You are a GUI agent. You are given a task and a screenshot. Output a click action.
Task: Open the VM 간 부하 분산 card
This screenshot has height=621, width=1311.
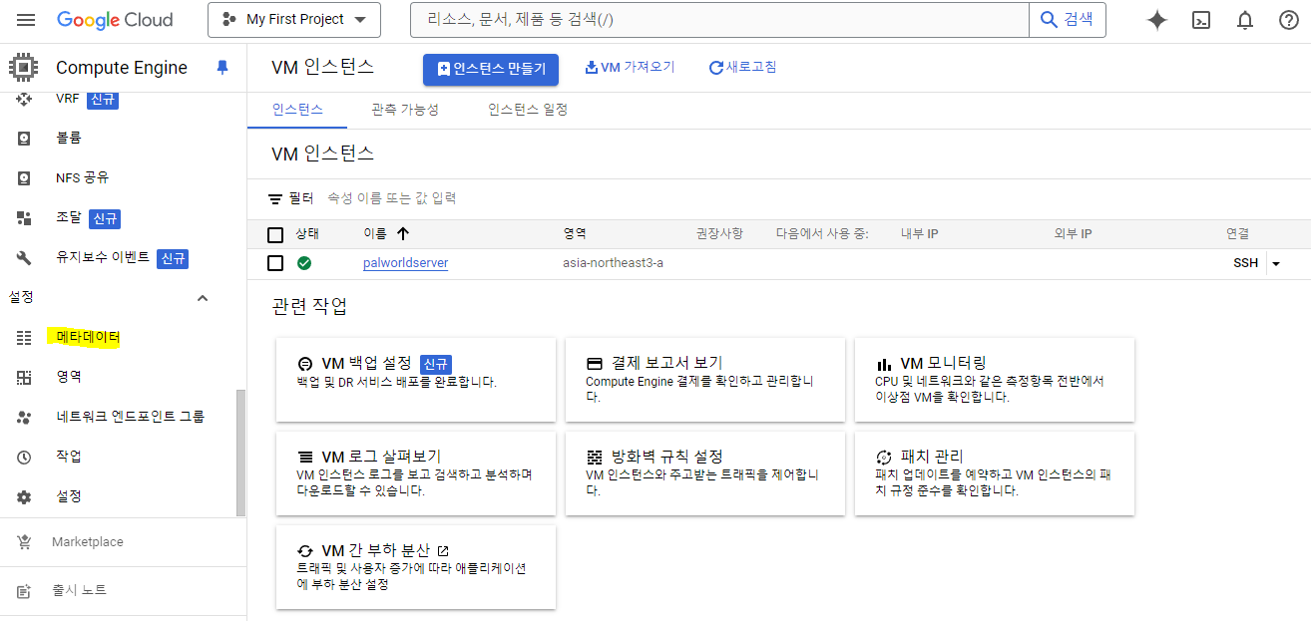click(416, 567)
